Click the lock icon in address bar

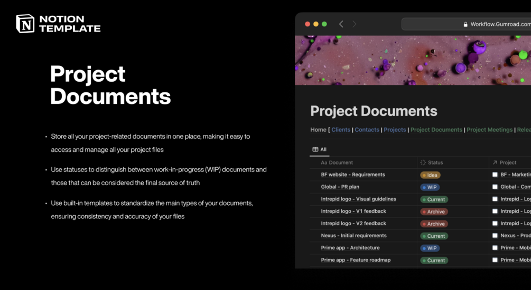click(x=465, y=24)
